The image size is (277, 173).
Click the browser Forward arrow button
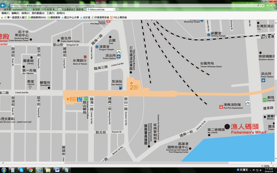[x=8, y=6]
